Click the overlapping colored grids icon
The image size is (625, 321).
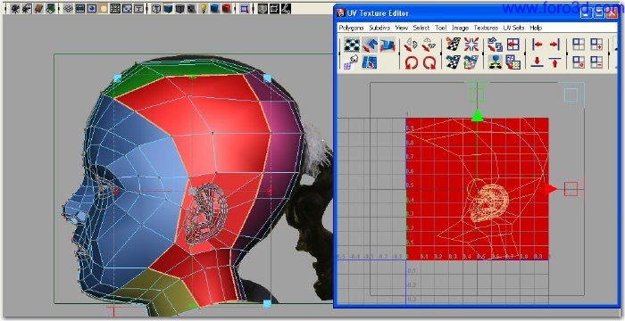click(513, 62)
